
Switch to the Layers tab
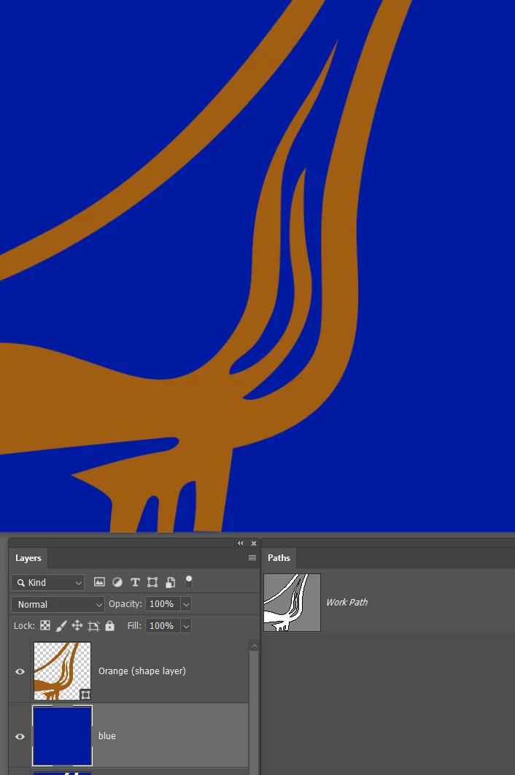pyautogui.click(x=28, y=558)
